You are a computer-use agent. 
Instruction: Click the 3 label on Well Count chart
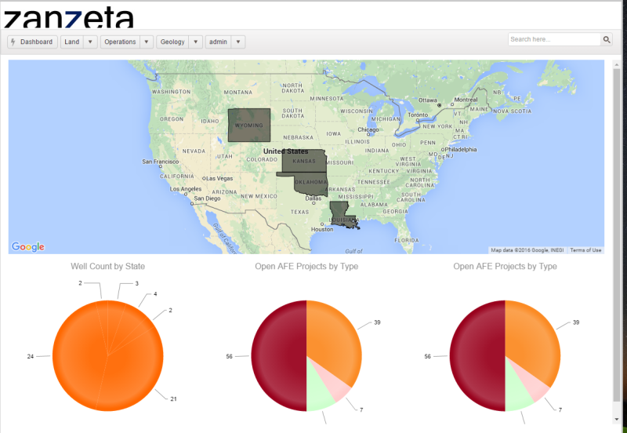tap(136, 283)
